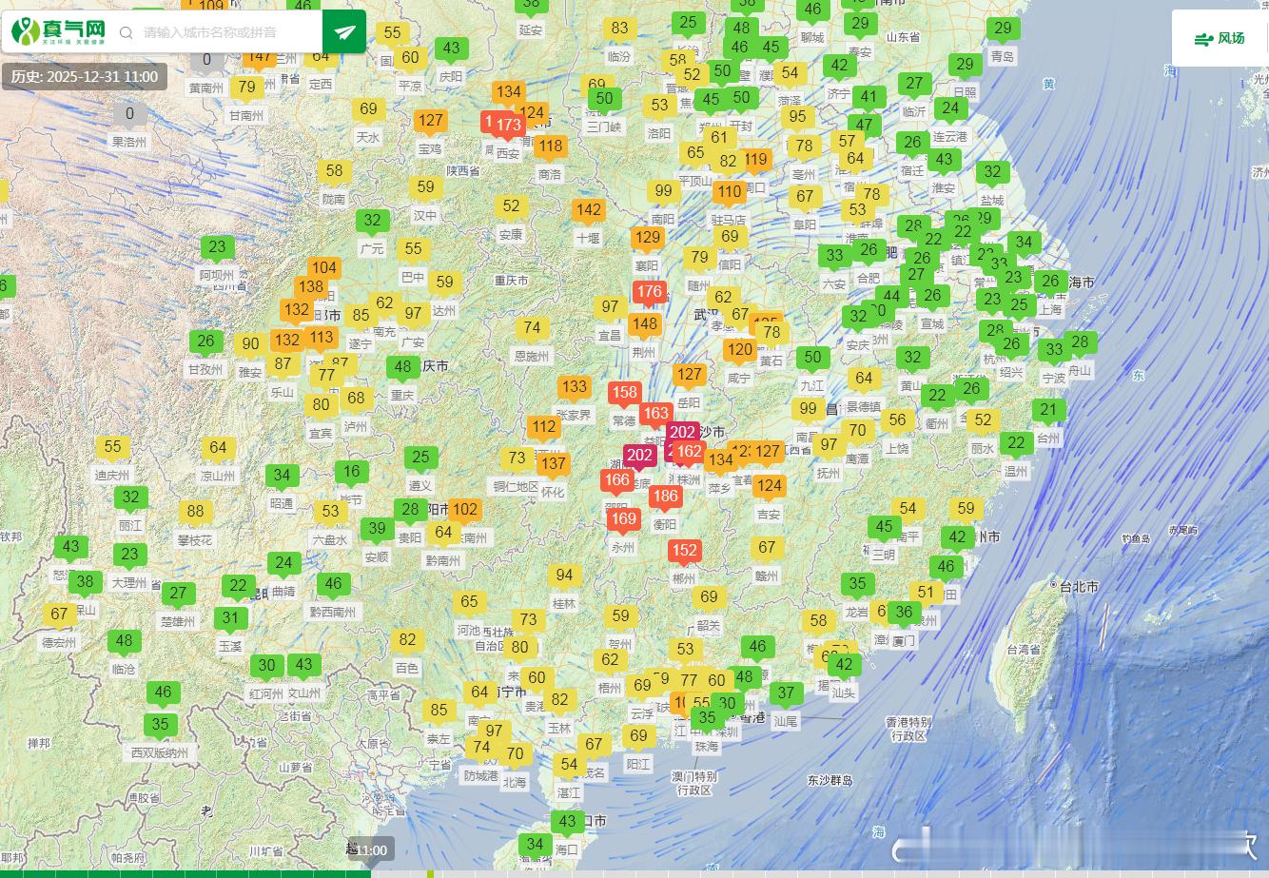Viewport: 1269px width, 878px height.
Task: Select the 127 AQI marker at 岳阳
Action: (x=690, y=375)
